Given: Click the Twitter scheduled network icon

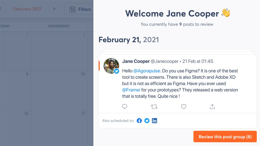Looking at the screenshot, I should 147,121.
